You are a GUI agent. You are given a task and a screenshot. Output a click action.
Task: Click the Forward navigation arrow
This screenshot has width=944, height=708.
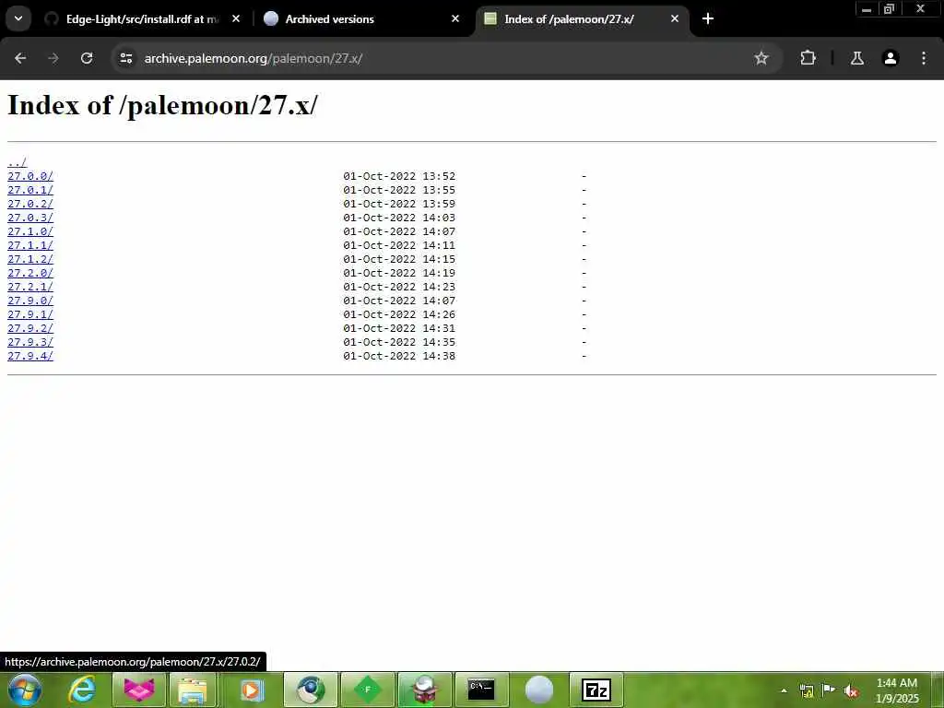pyautogui.click(x=53, y=58)
